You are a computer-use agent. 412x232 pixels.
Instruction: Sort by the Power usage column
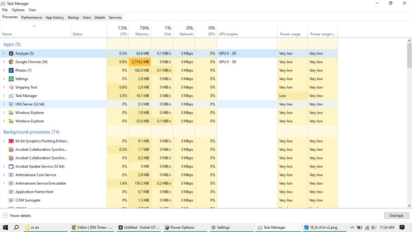(293, 31)
